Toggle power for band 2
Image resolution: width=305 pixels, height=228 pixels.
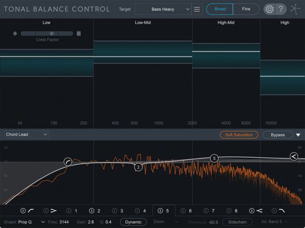pyautogui.click(x=92, y=211)
